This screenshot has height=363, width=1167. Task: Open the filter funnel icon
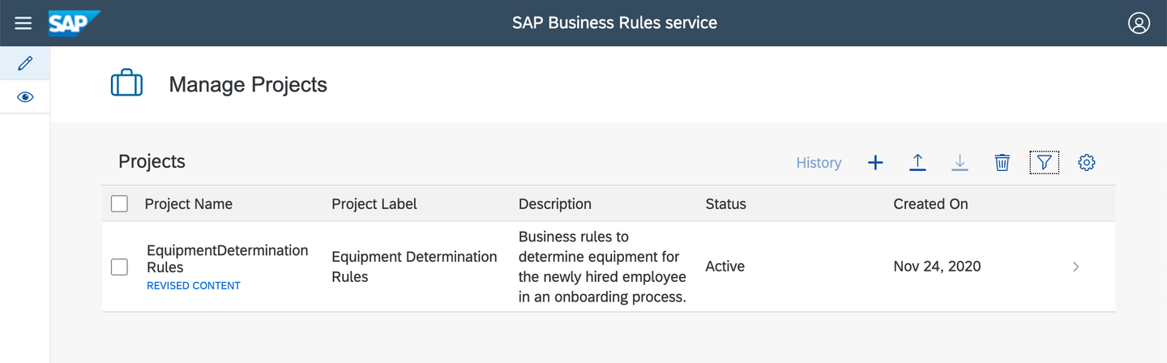point(1044,163)
